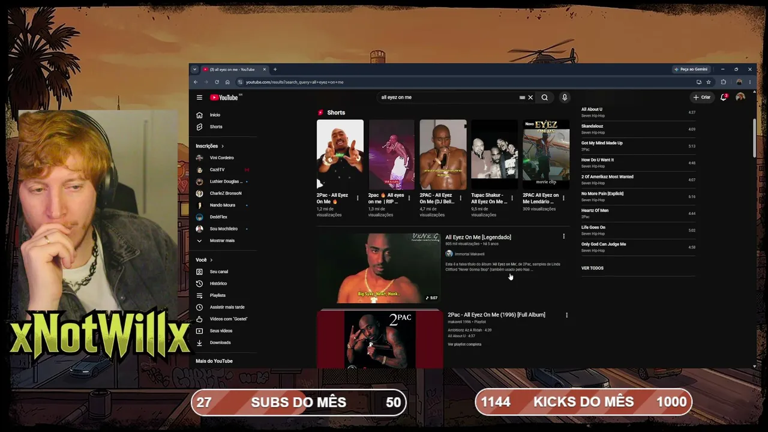Close the 'all eyez on me' tab
The image size is (768, 432).
(264, 70)
